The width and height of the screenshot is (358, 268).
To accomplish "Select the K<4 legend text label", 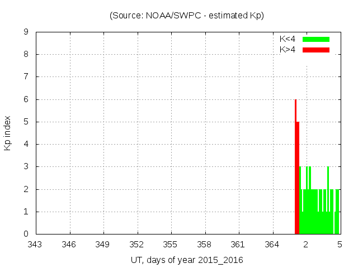I will (288, 39).
